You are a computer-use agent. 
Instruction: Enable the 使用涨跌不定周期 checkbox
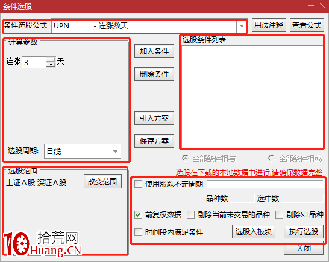138,184
